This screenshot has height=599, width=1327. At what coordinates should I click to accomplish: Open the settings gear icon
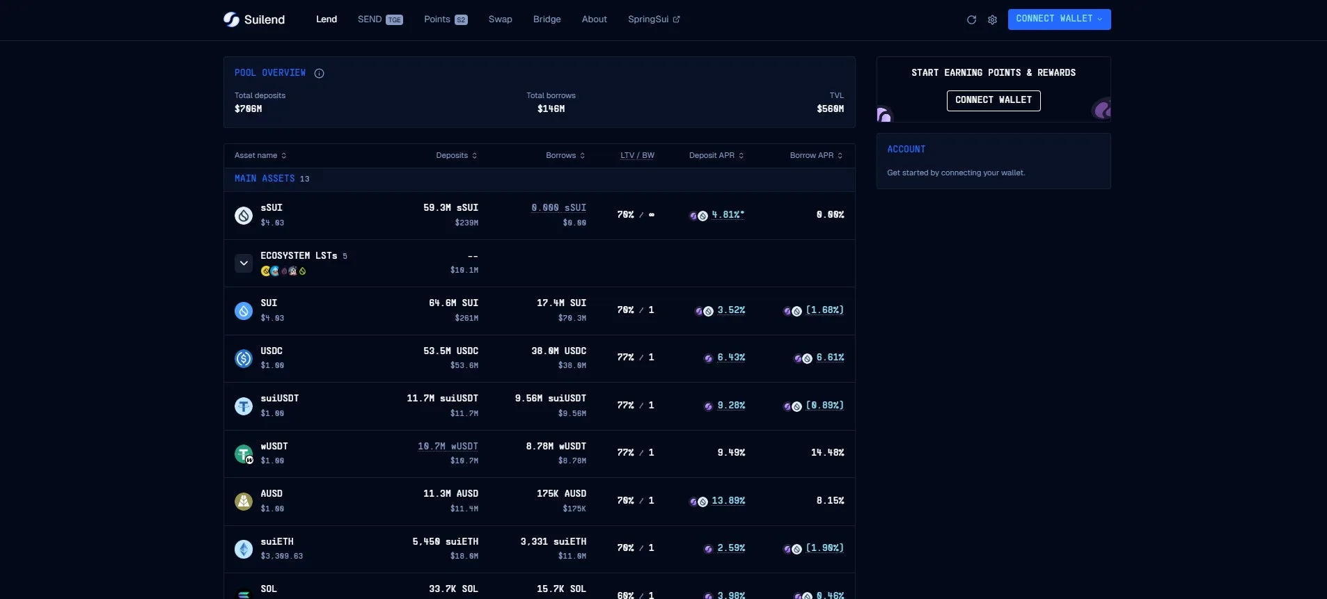click(x=992, y=20)
